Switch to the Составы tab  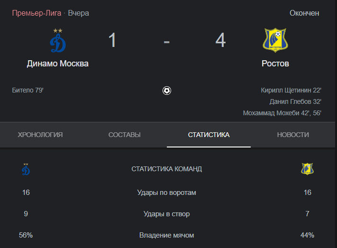(x=125, y=135)
